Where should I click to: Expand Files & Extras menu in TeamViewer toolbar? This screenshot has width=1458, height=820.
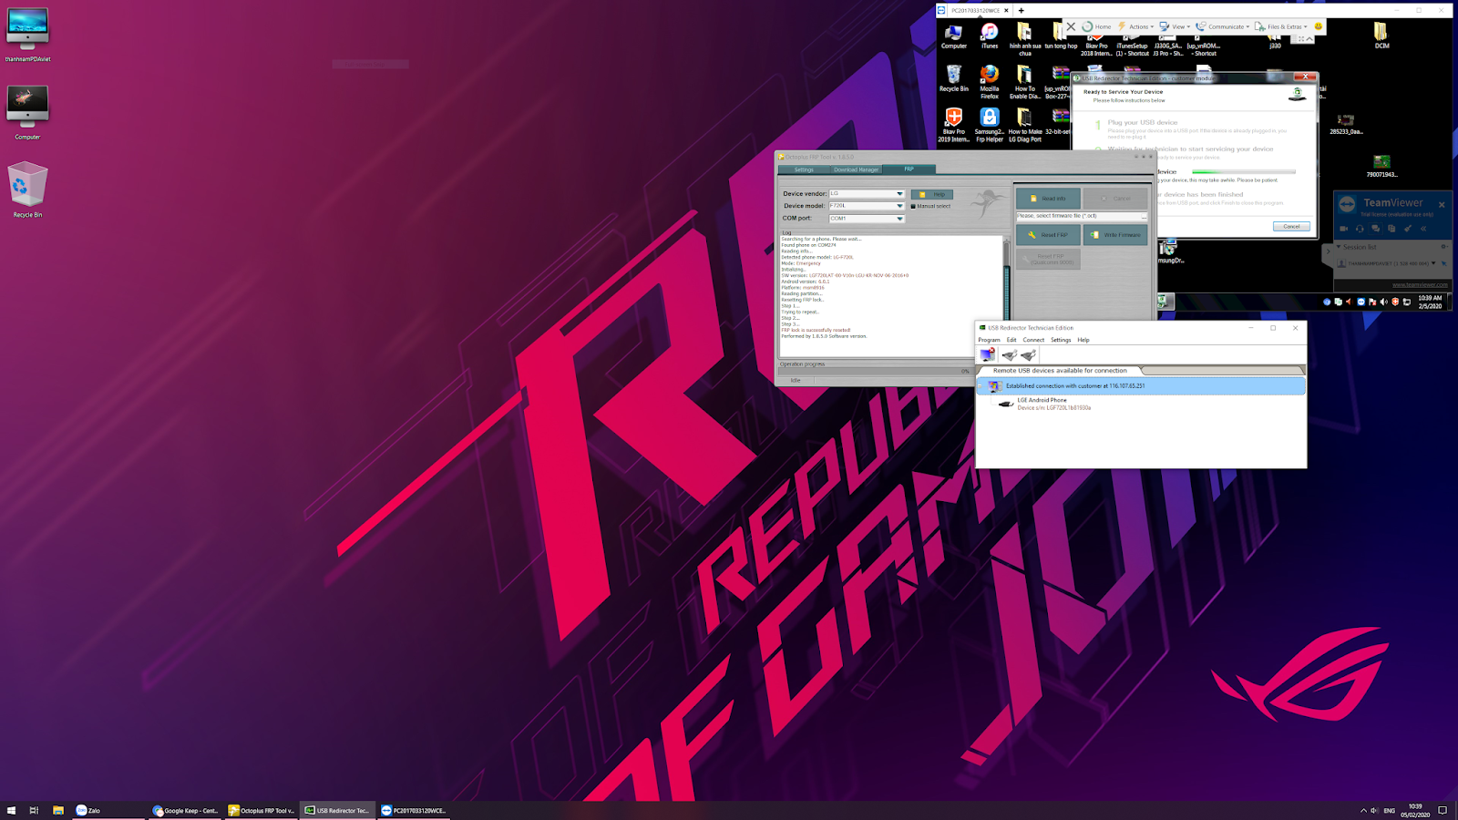[x=1280, y=26]
